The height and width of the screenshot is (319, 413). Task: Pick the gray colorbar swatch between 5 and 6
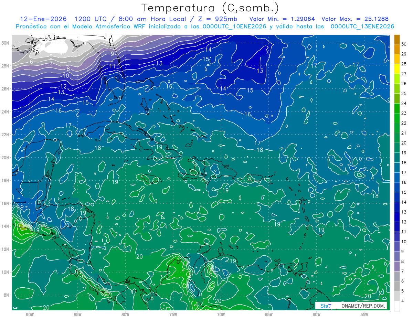point(397,286)
